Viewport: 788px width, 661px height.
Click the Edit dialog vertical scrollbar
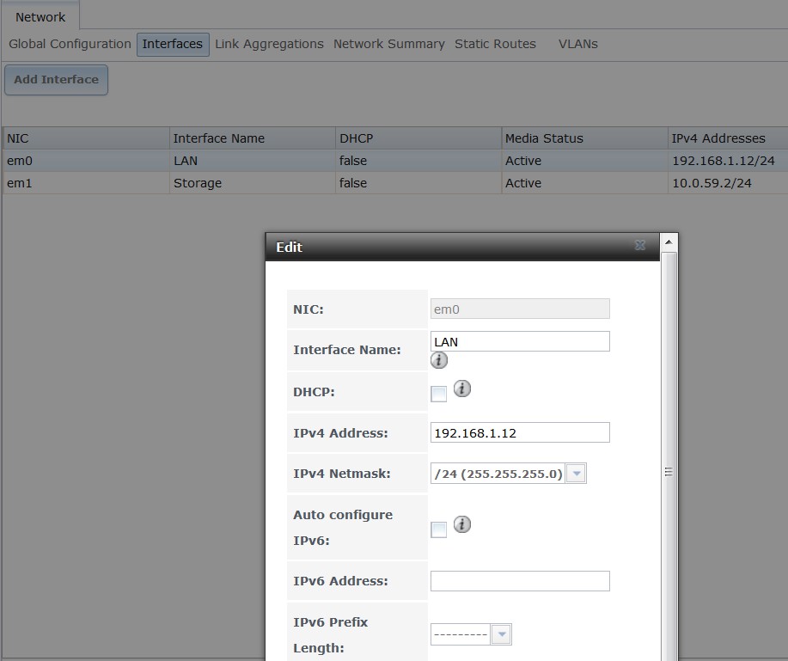pos(669,471)
